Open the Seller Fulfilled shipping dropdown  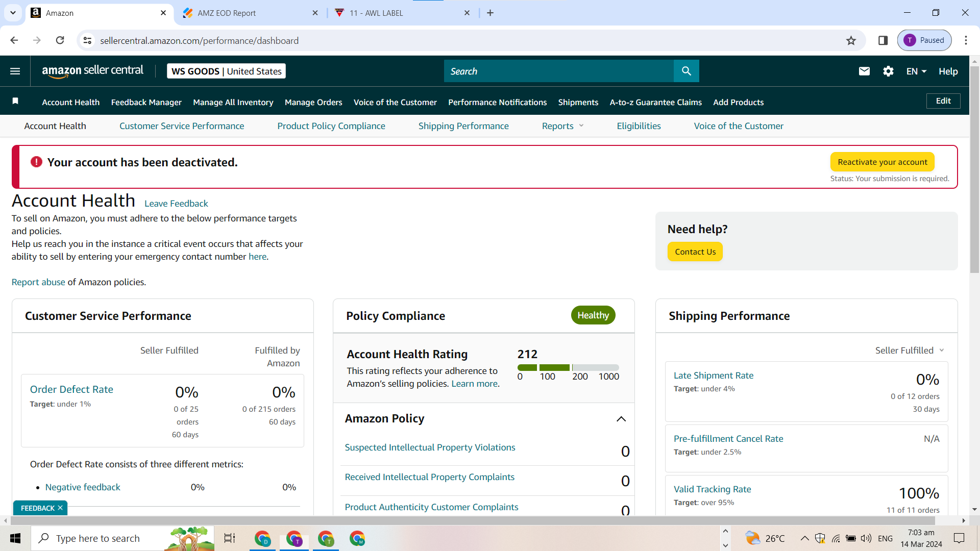[x=910, y=350]
